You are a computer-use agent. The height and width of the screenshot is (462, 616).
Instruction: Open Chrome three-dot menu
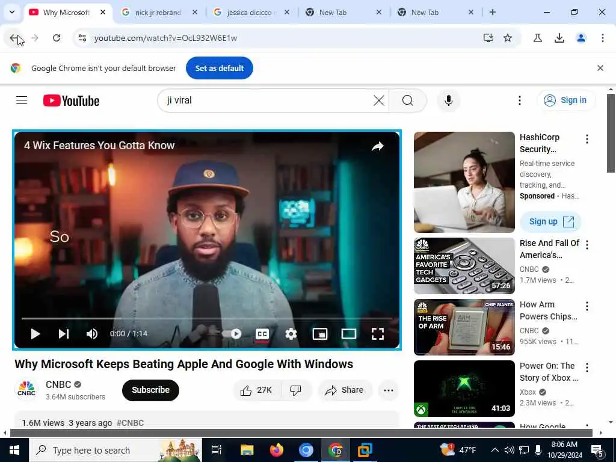(x=603, y=38)
